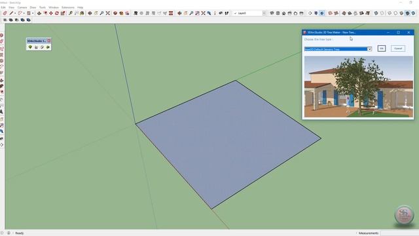419x236 pixels.
Task: Select the Rotate tool
Action: 57,13
